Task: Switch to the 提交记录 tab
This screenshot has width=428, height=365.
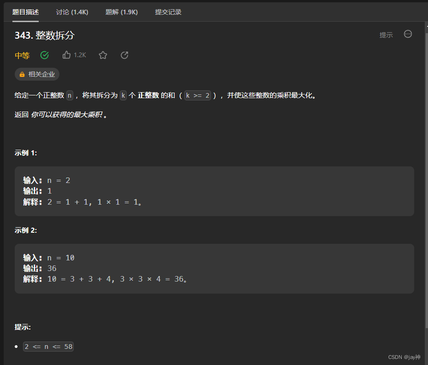Action: coord(168,12)
